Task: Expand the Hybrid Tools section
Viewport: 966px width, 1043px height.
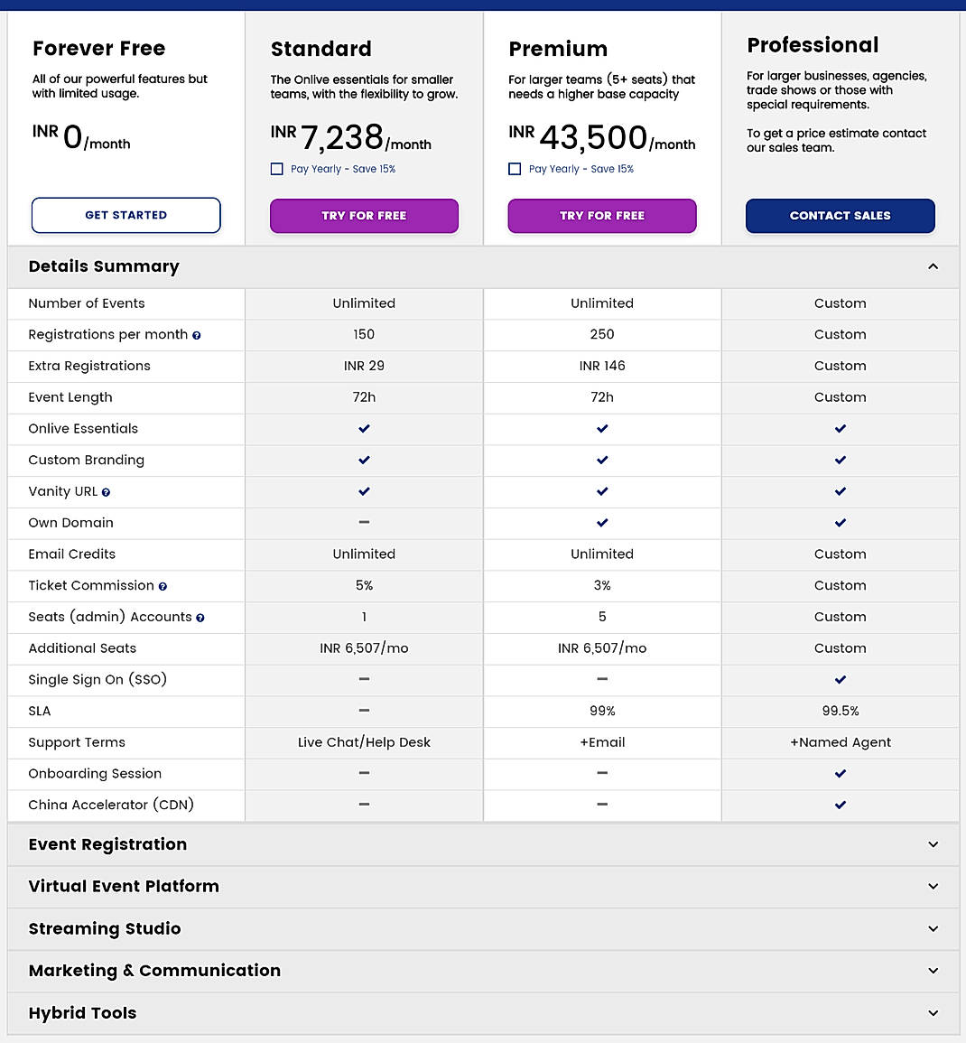Action: pos(933,1013)
